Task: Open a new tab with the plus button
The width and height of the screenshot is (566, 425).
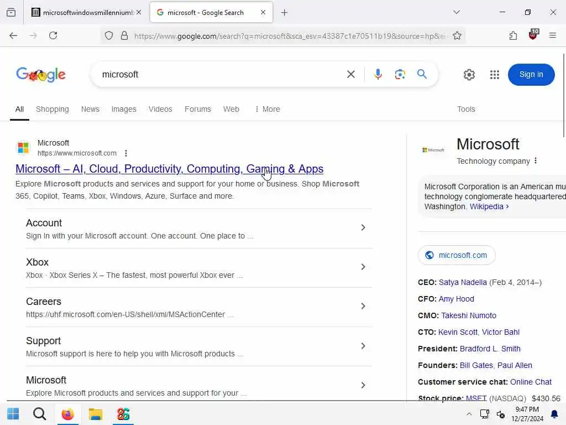Action: [285, 13]
